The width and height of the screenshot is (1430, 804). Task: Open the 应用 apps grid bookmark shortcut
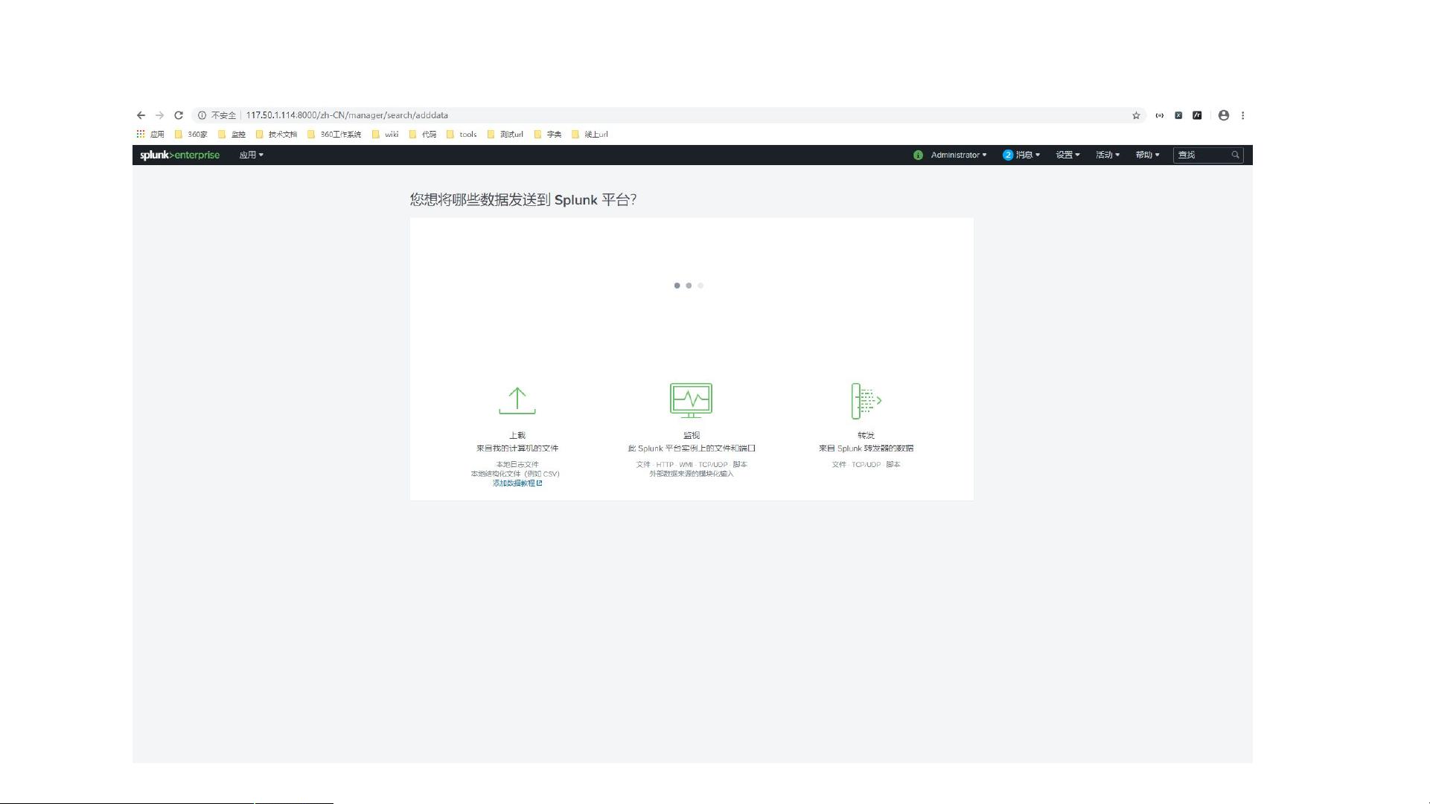click(x=150, y=135)
